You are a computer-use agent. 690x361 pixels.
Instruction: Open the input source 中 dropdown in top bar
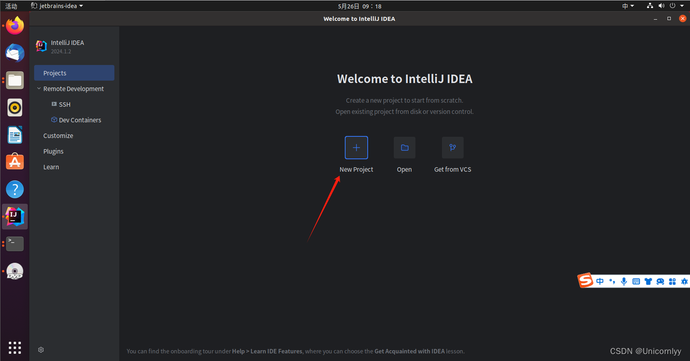click(628, 6)
